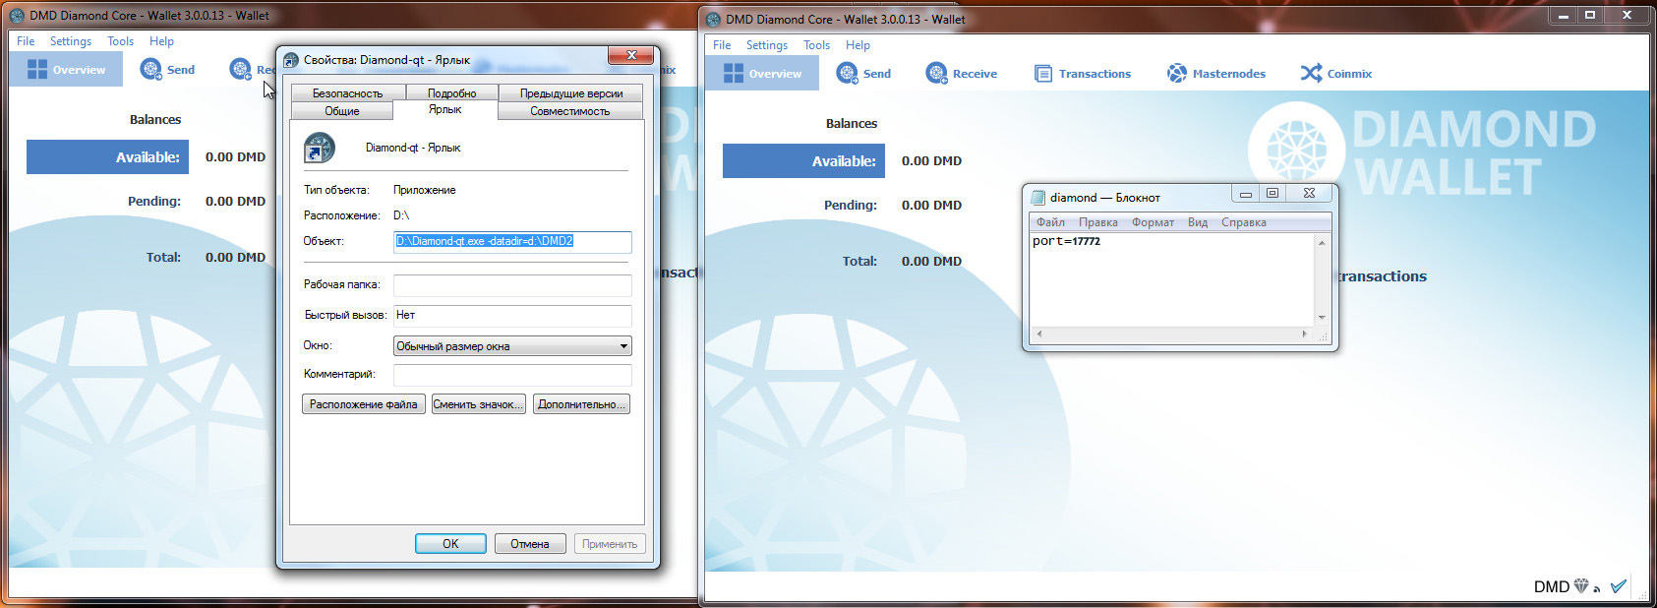This screenshot has width=1657, height=608.
Task: Switch to Подробно tab
Action: tap(451, 93)
